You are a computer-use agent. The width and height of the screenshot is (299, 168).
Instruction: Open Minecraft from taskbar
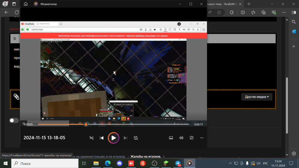pyautogui.click(x=166, y=164)
